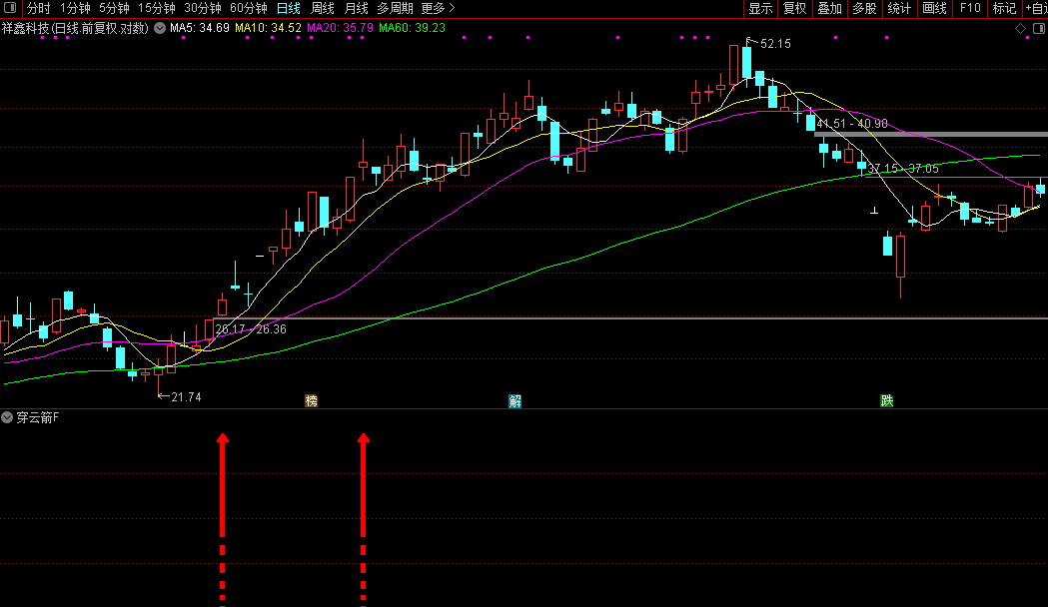Switch to the 60分钟 period tab
The height and width of the screenshot is (607, 1048).
[x=248, y=8]
